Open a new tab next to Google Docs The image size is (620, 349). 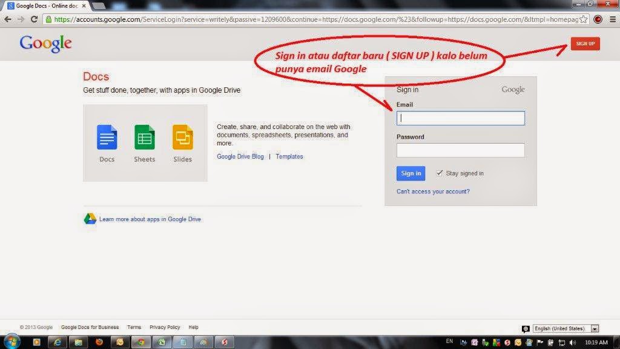[99, 6]
